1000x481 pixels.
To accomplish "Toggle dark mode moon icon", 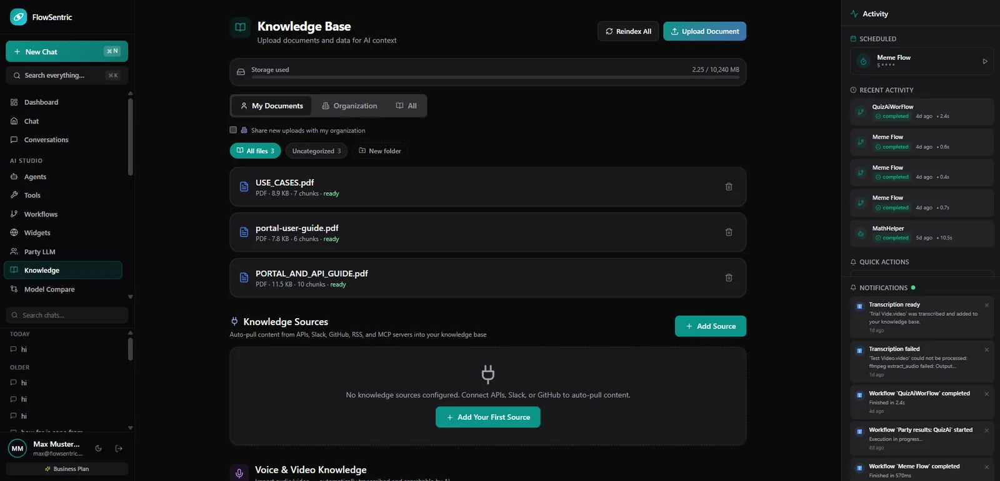I will (98, 448).
